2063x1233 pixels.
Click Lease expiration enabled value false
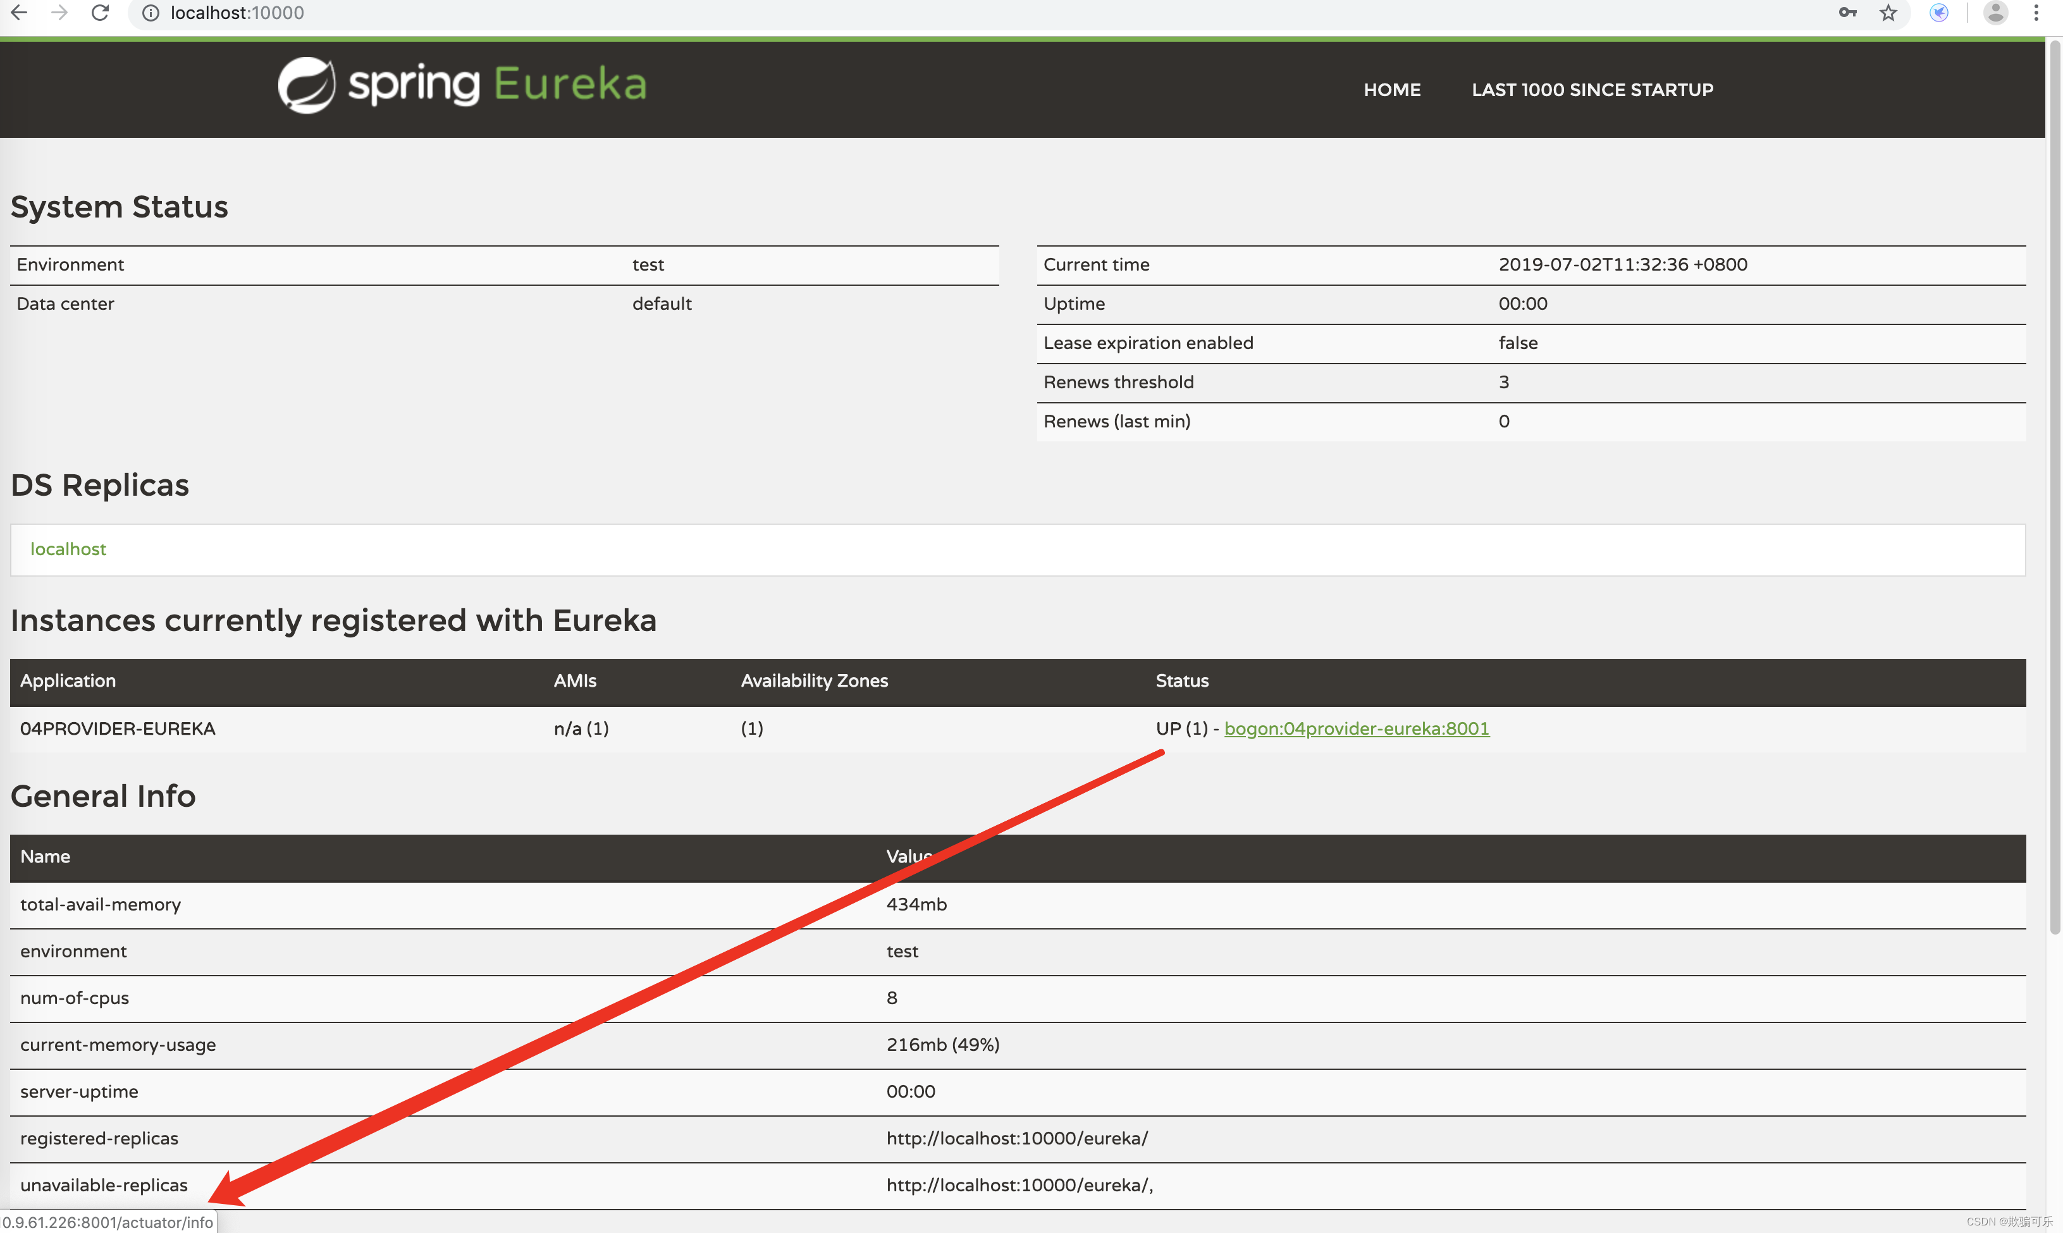(x=1517, y=342)
